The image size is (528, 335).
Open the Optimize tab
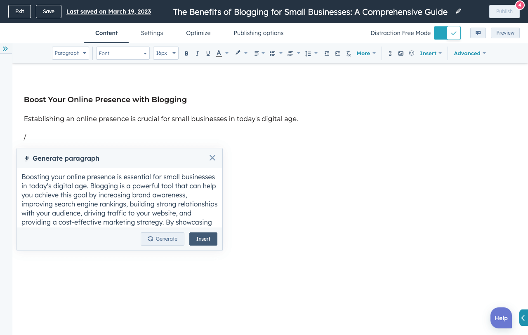198,33
